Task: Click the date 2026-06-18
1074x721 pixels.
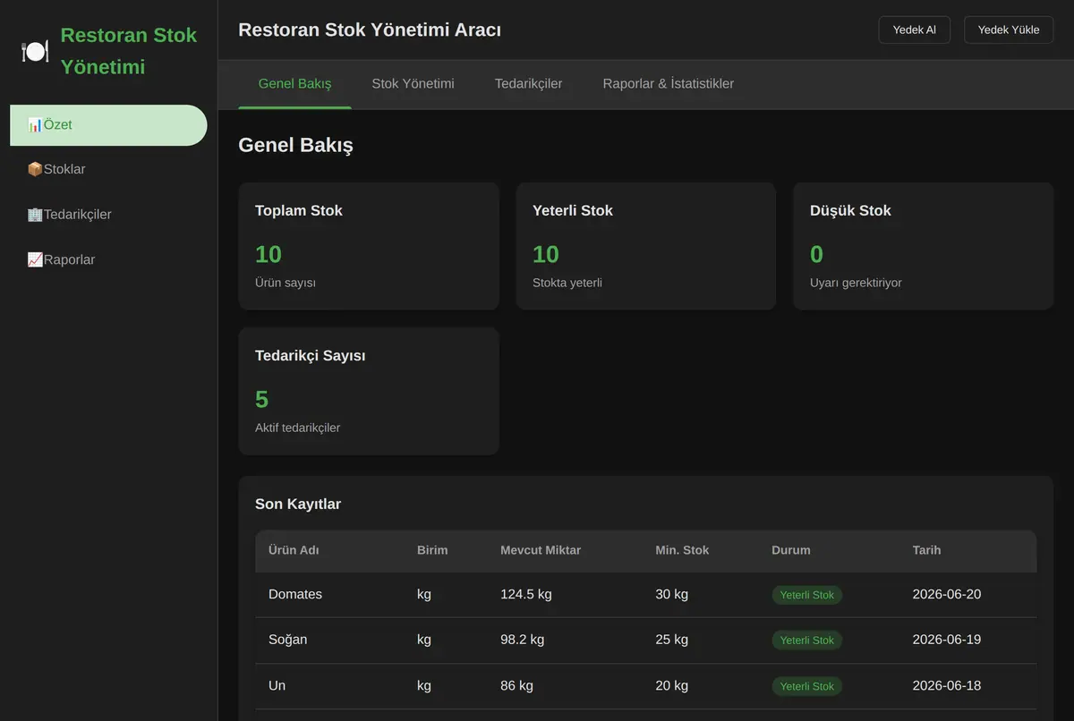Action: [x=947, y=685]
